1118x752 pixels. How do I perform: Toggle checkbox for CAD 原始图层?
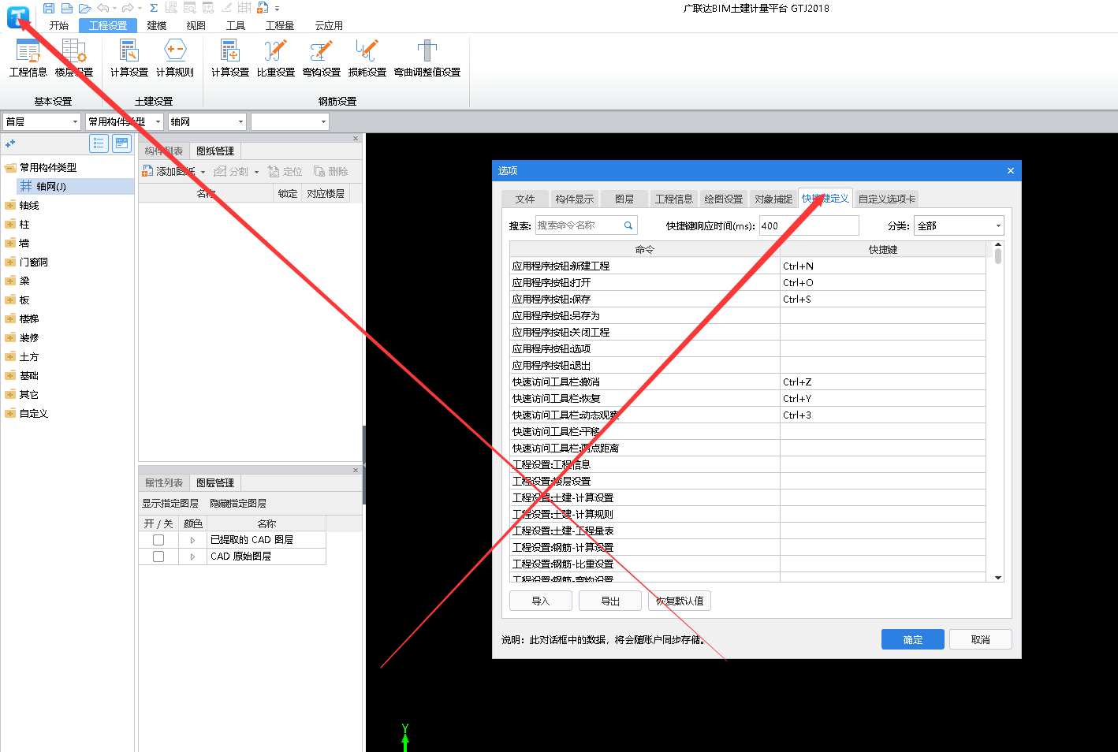click(x=158, y=557)
